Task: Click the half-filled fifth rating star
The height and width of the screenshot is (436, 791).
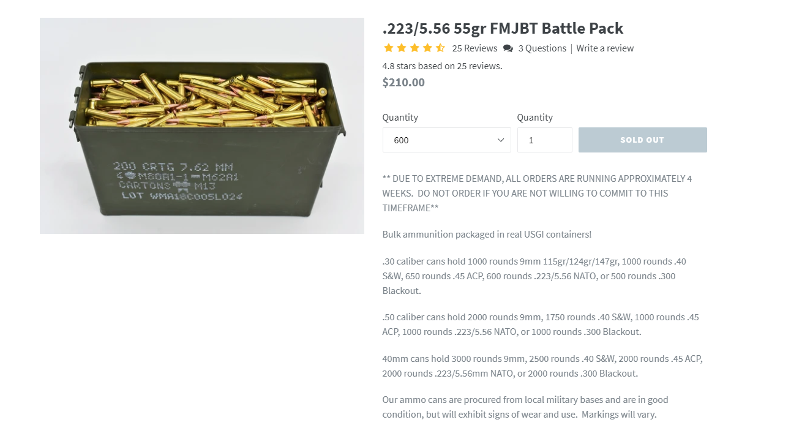Action: coord(440,48)
